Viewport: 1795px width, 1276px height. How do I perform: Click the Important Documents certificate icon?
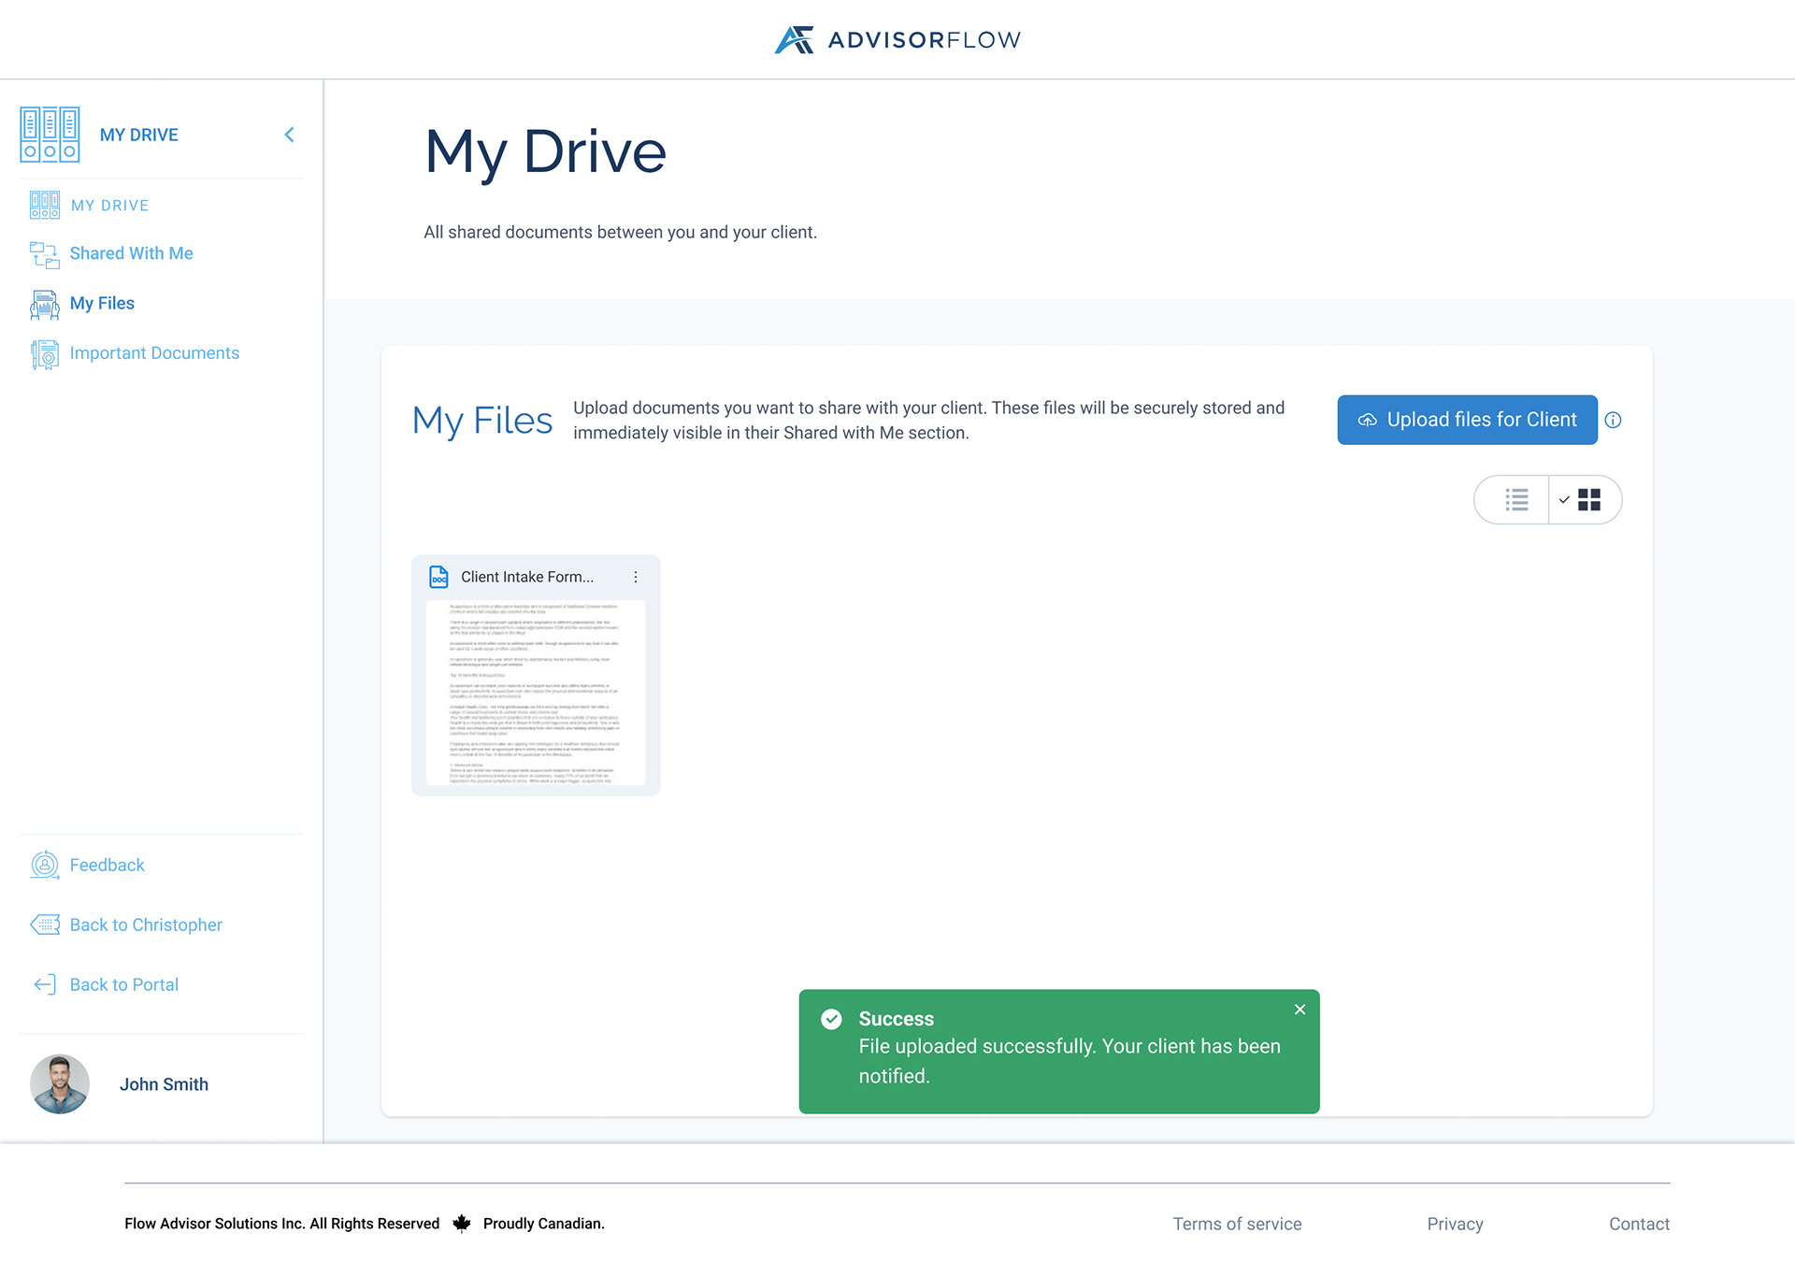click(x=44, y=353)
